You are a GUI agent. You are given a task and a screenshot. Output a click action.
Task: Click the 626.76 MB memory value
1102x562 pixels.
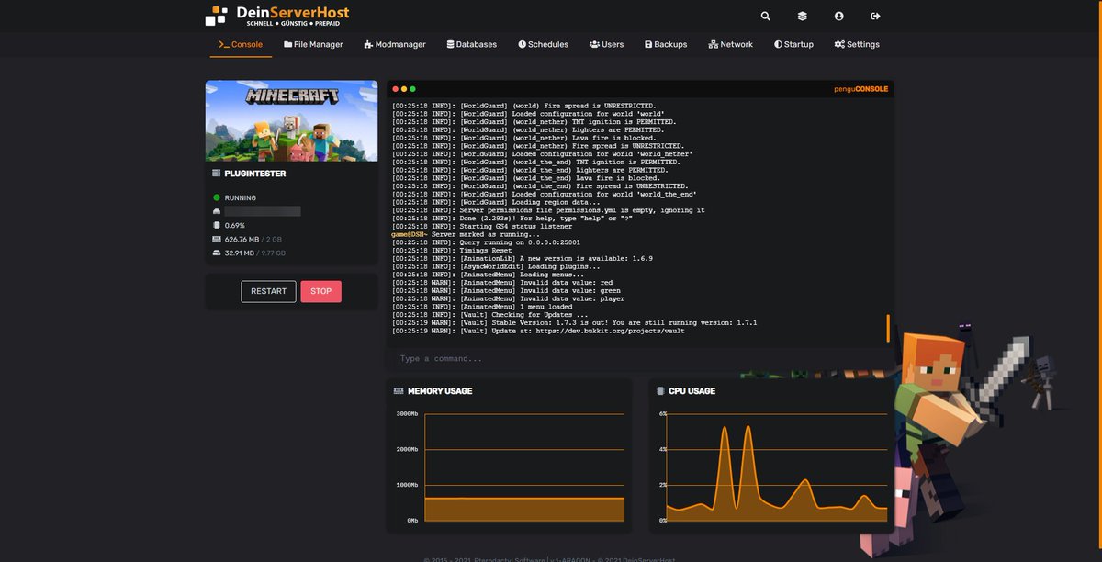click(x=243, y=239)
